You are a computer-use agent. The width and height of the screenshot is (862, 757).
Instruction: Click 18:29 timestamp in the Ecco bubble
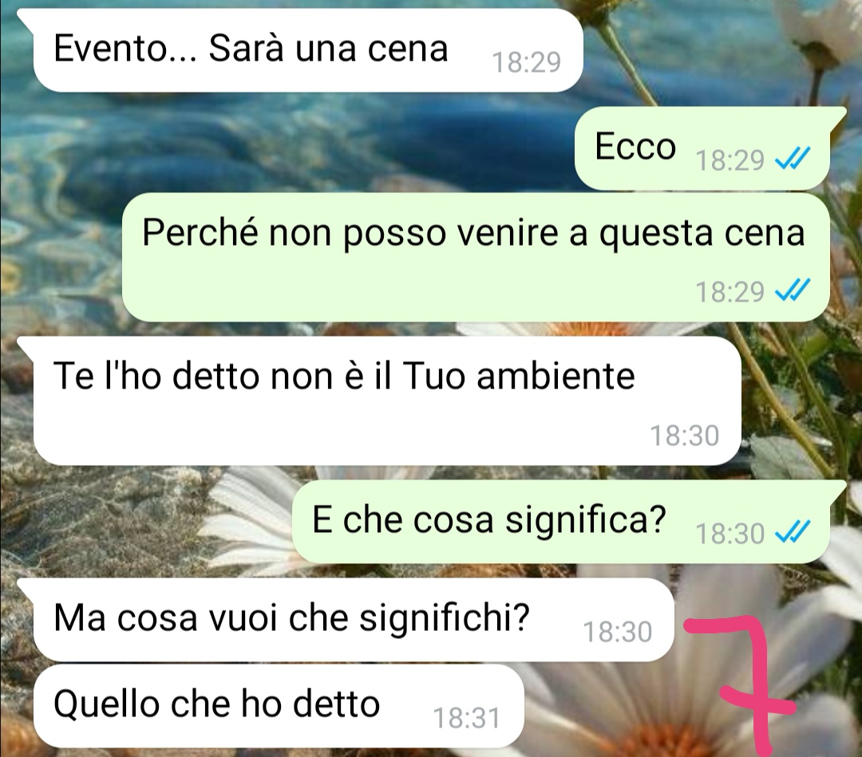click(730, 160)
